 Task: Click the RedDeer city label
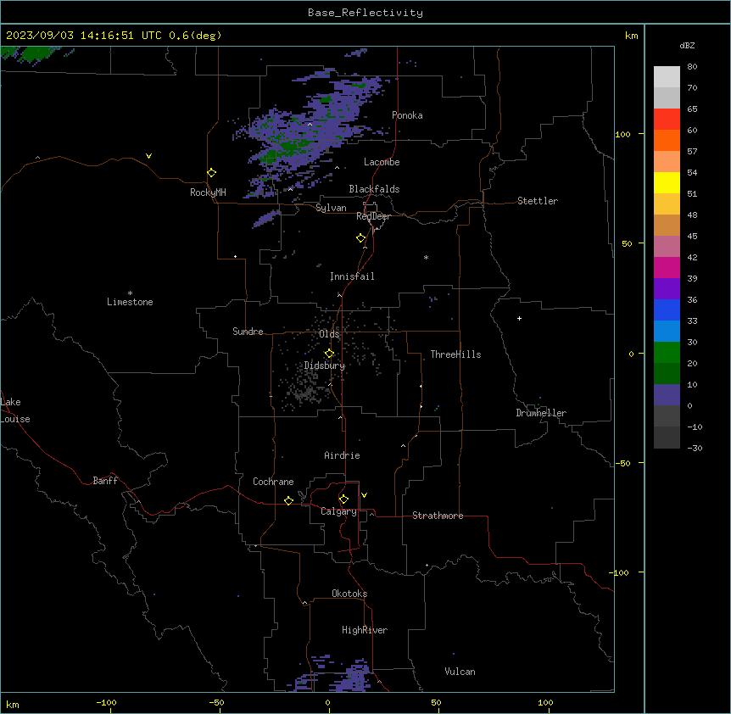coord(373,216)
